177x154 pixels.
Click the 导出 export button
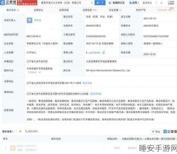pyautogui.click(x=156, y=132)
